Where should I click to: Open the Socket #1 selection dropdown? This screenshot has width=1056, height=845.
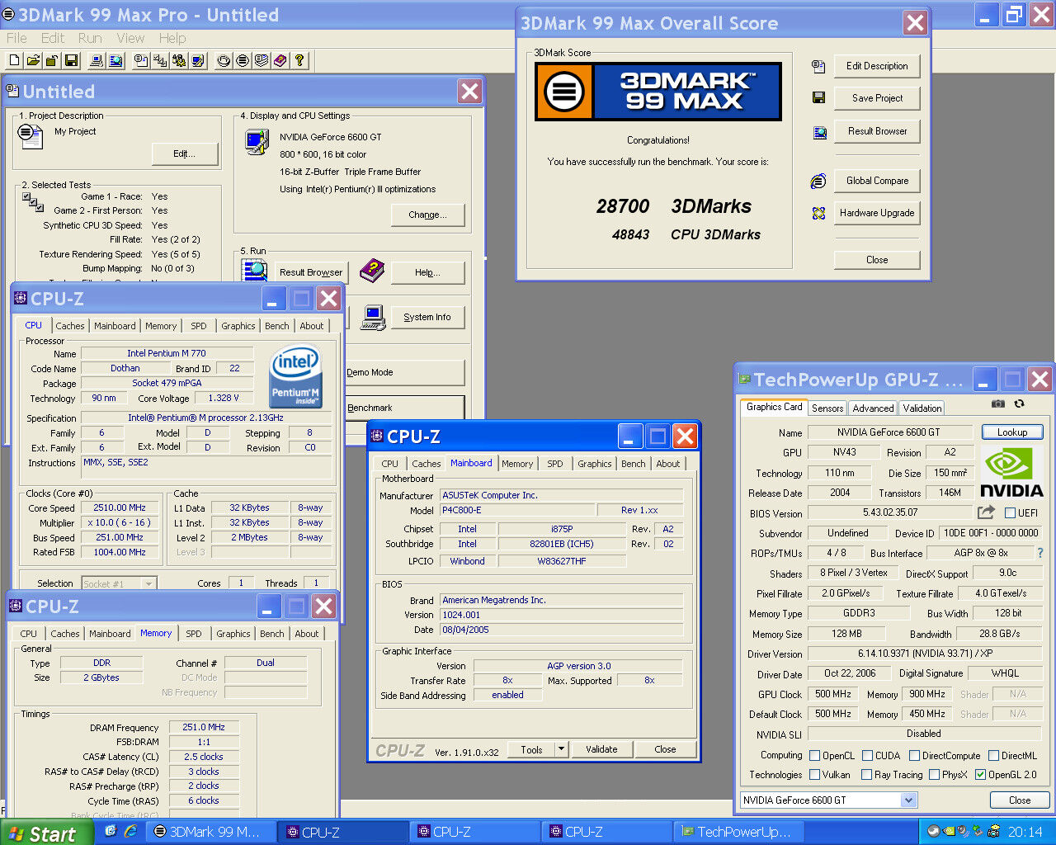[148, 583]
